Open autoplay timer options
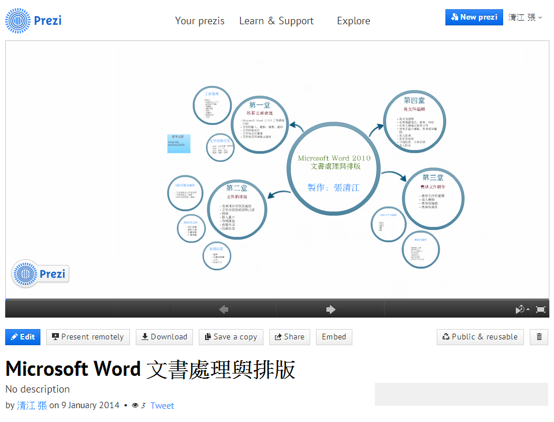Screen dimensions: 554x422 point(522,309)
